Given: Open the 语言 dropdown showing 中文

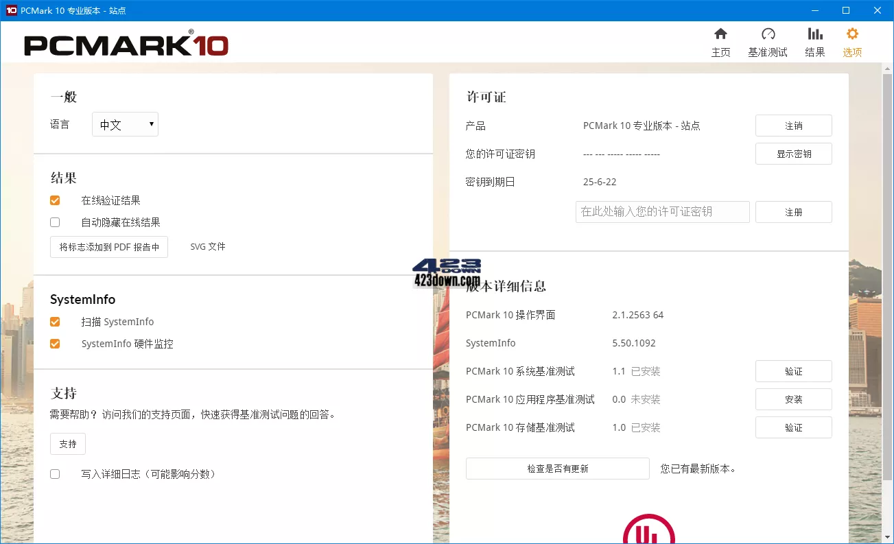Looking at the screenshot, I should point(125,124).
